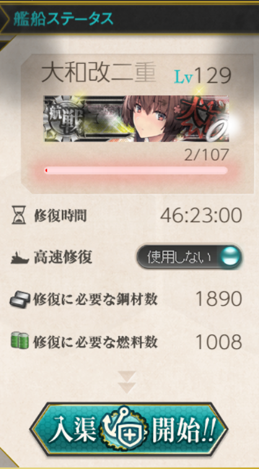Click the ship girl portrait banner
This screenshot has height=469, width=259.
(136, 119)
